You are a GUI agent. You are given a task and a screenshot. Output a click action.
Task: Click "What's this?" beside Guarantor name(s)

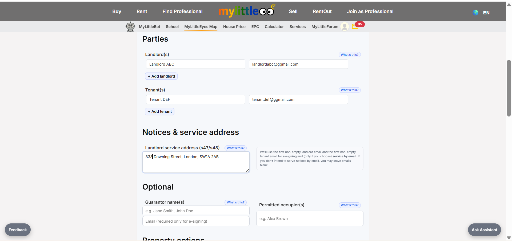pos(235,202)
